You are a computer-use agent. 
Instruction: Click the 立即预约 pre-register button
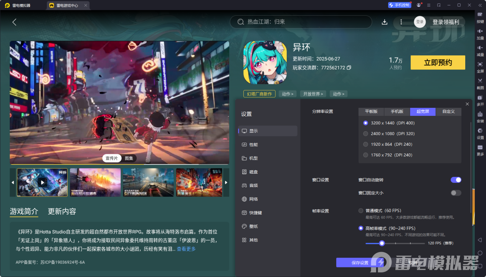point(438,62)
